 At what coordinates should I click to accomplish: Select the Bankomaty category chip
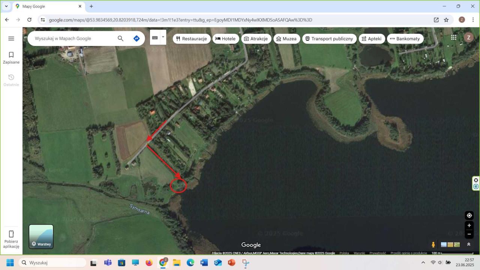tap(405, 39)
